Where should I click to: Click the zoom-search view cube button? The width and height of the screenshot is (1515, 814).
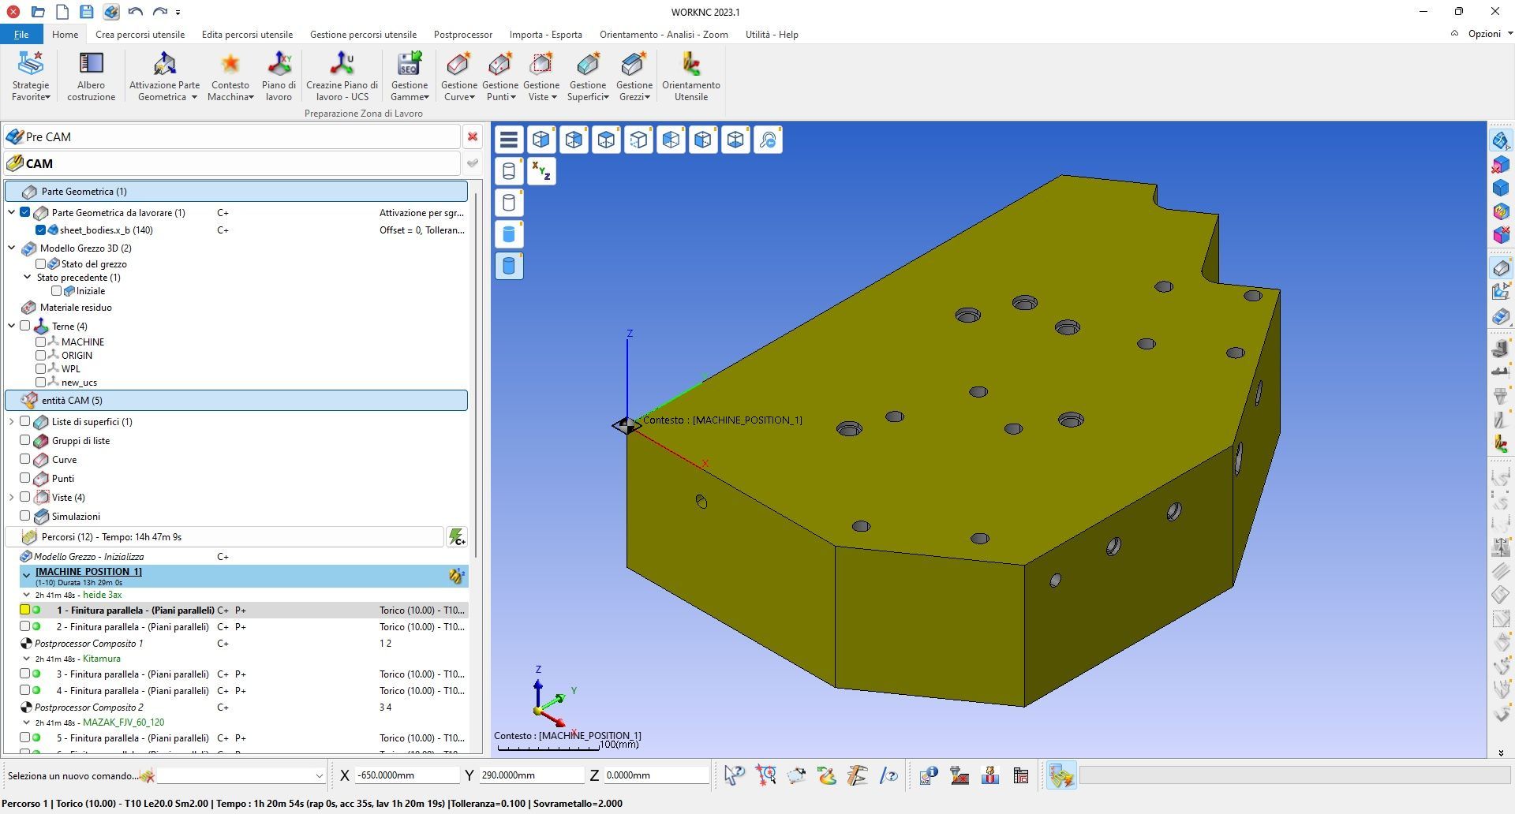point(768,140)
